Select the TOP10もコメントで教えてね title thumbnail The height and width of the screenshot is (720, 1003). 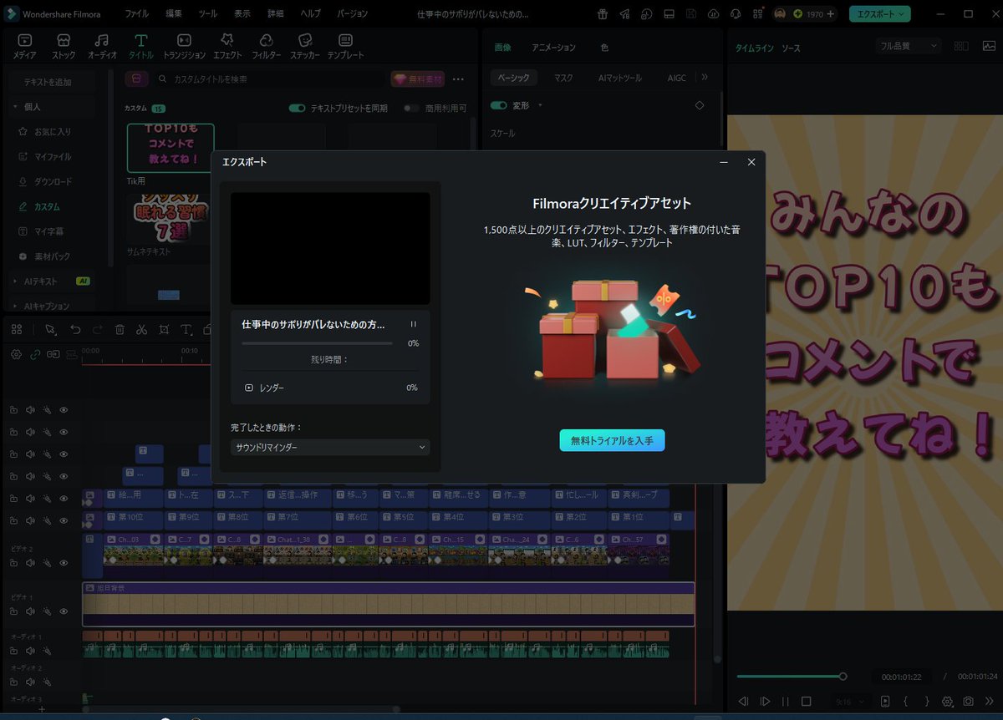(171, 148)
